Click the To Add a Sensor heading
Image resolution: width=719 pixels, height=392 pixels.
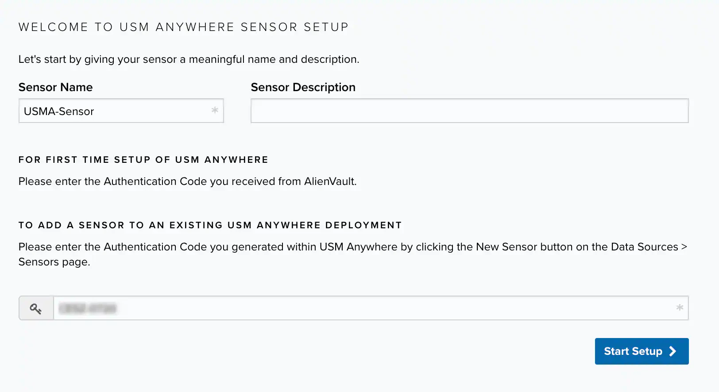(x=210, y=225)
